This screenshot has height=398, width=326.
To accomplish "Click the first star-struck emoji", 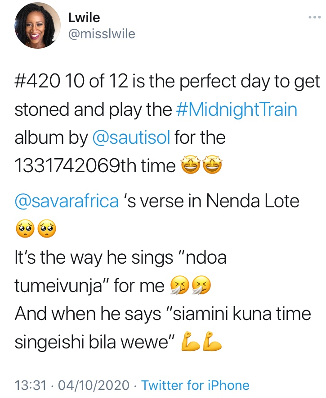I will point(190,167).
